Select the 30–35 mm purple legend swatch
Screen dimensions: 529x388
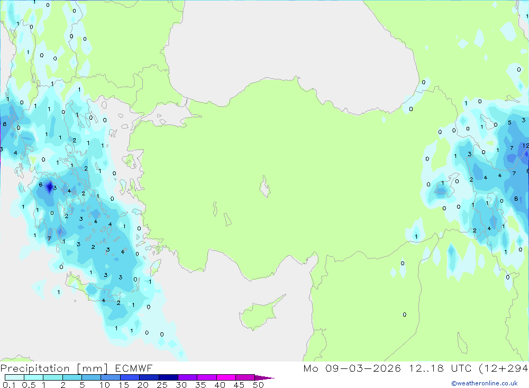[188, 377]
